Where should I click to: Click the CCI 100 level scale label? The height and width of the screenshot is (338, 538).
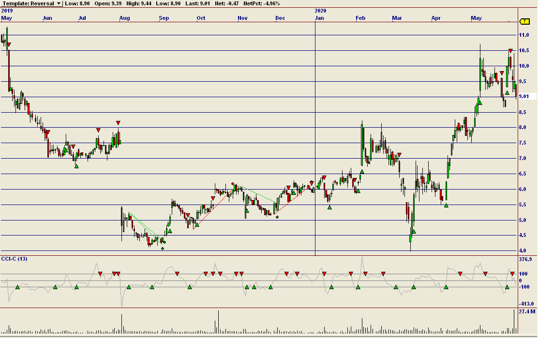(523, 274)
